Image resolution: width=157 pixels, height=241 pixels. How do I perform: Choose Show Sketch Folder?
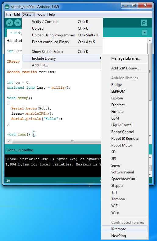point(62,52)
